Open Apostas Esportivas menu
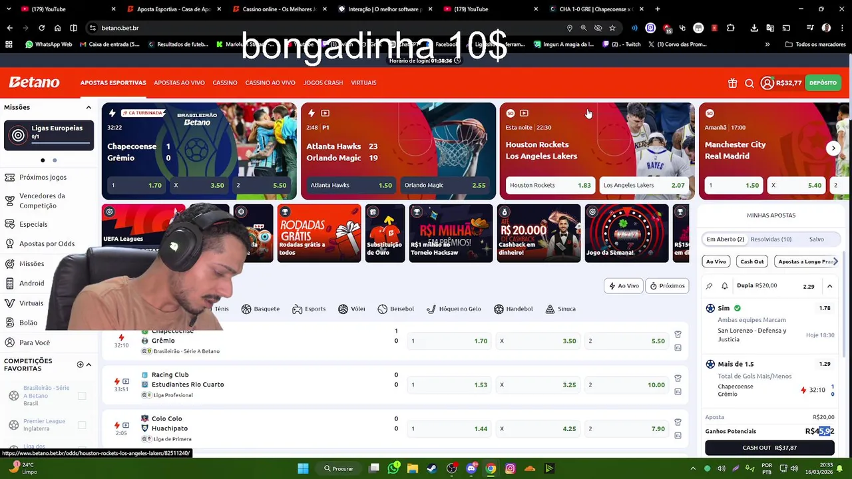 coord(113,83)
